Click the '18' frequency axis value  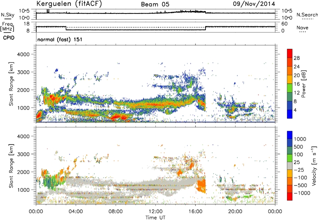tap(27, 24)
